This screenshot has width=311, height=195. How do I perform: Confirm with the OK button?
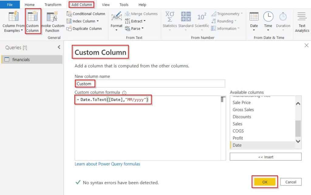[x=265, y=182]
